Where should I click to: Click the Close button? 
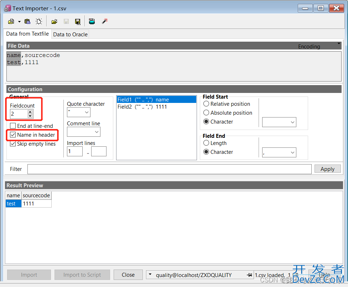[128, 275]
